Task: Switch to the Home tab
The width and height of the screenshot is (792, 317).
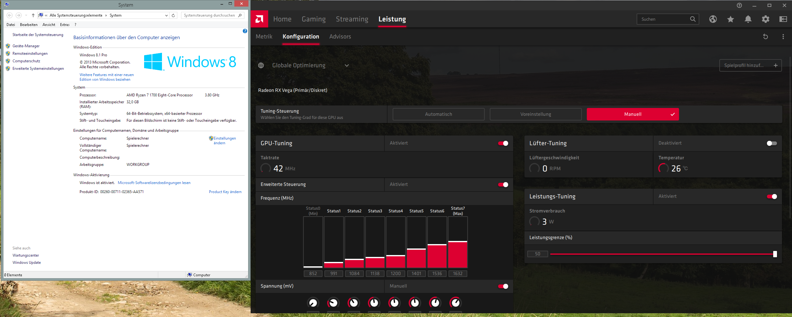Action: [282, 19]
